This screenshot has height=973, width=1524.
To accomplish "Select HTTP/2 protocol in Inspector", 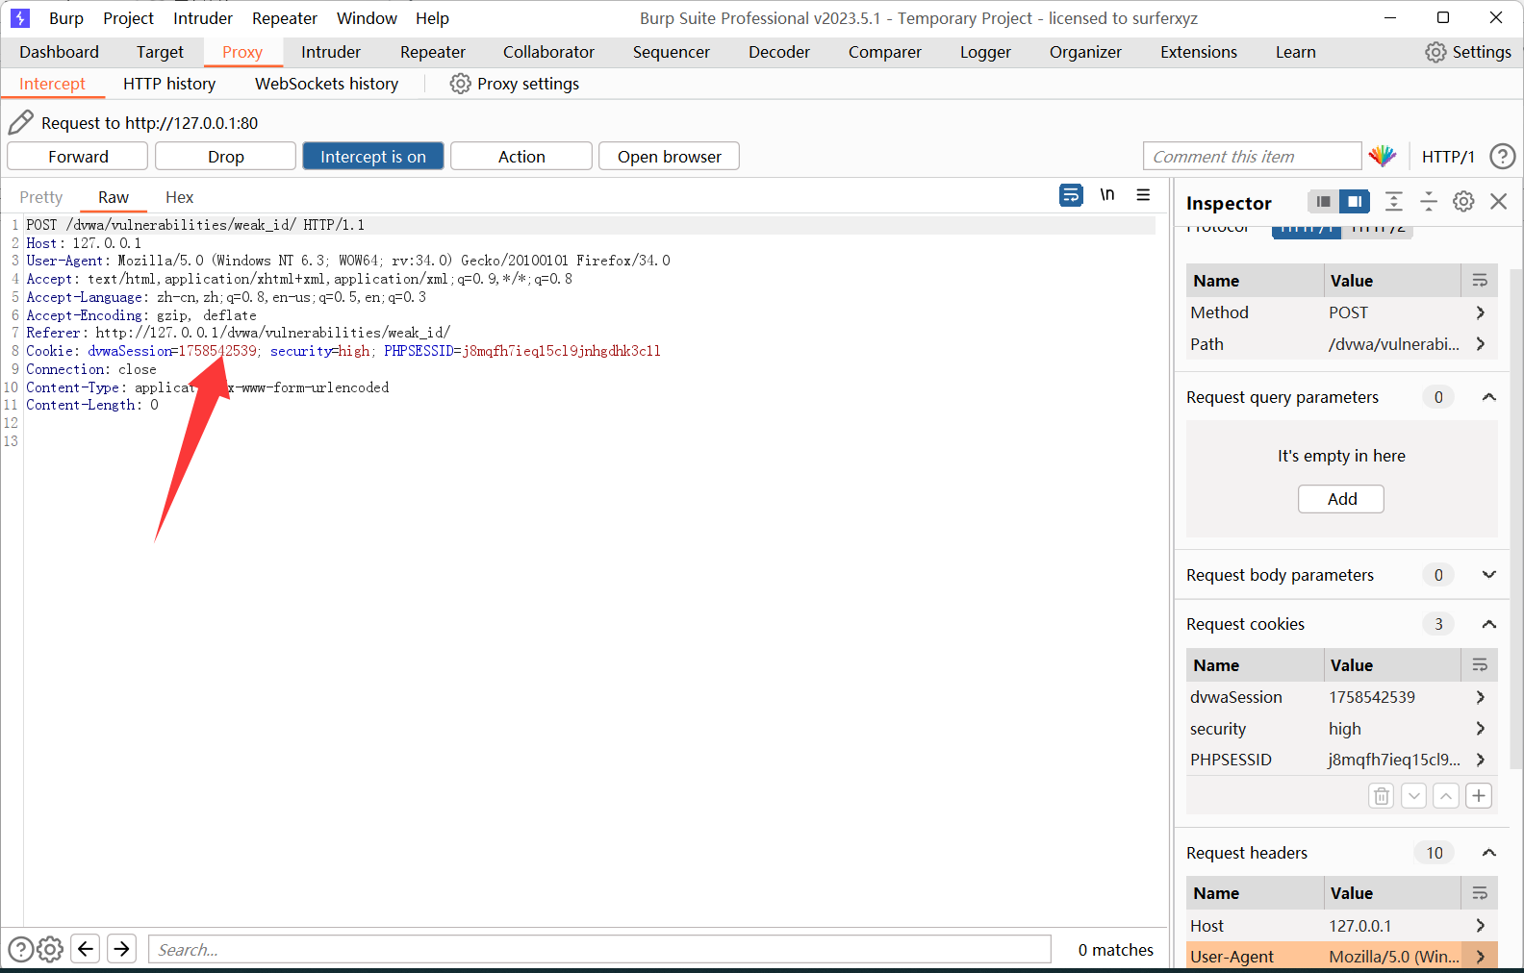I will click(x=1377, y=231).
